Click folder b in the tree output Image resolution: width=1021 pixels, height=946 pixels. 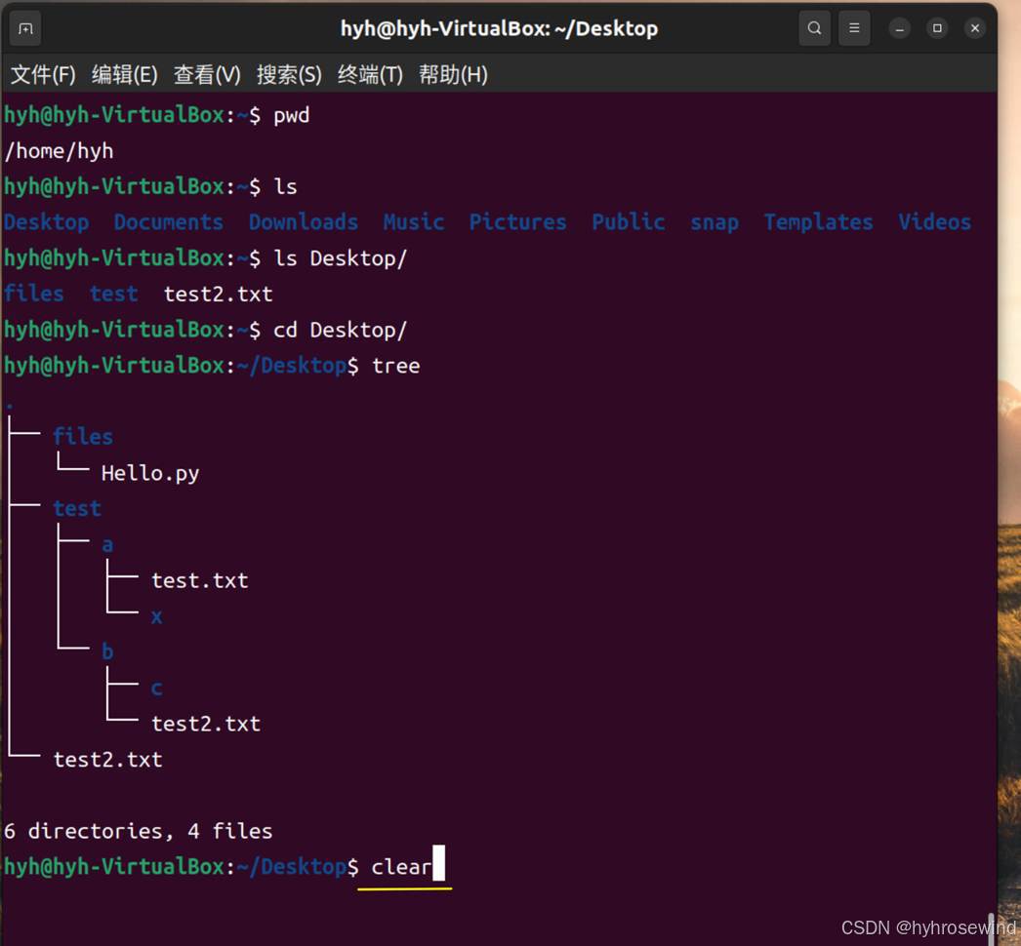coord(108,651)
